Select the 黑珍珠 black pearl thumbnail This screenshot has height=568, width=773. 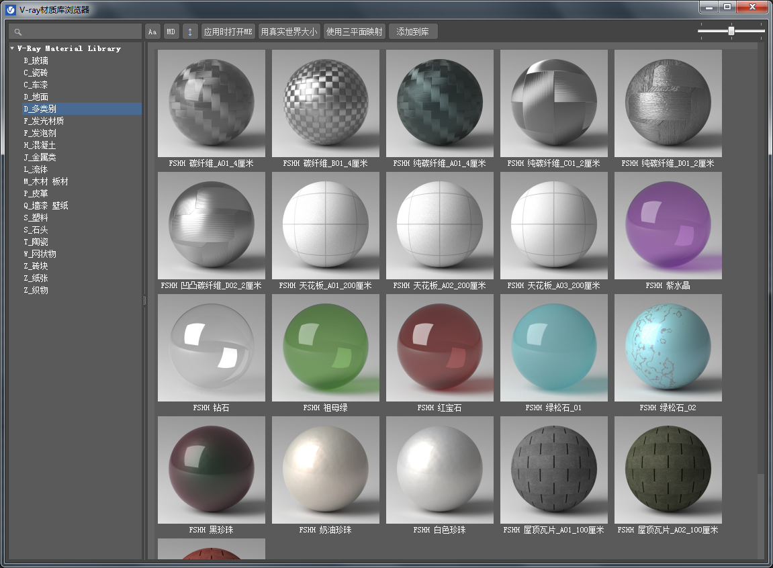(212, 470)
